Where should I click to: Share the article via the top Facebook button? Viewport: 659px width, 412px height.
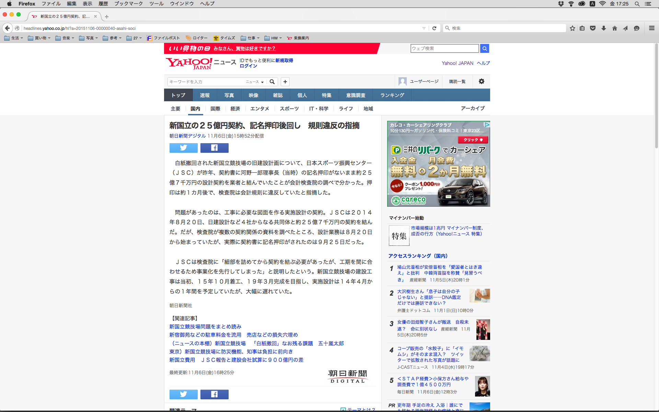point(214,148)
